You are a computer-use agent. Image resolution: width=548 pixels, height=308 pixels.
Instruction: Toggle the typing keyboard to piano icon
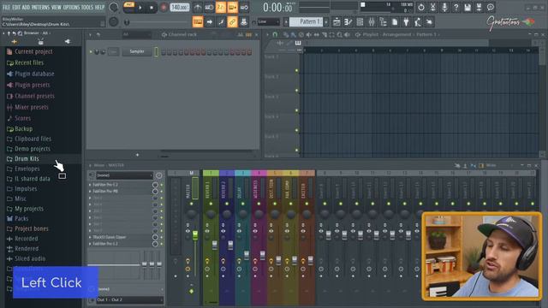tap(198, 22)
